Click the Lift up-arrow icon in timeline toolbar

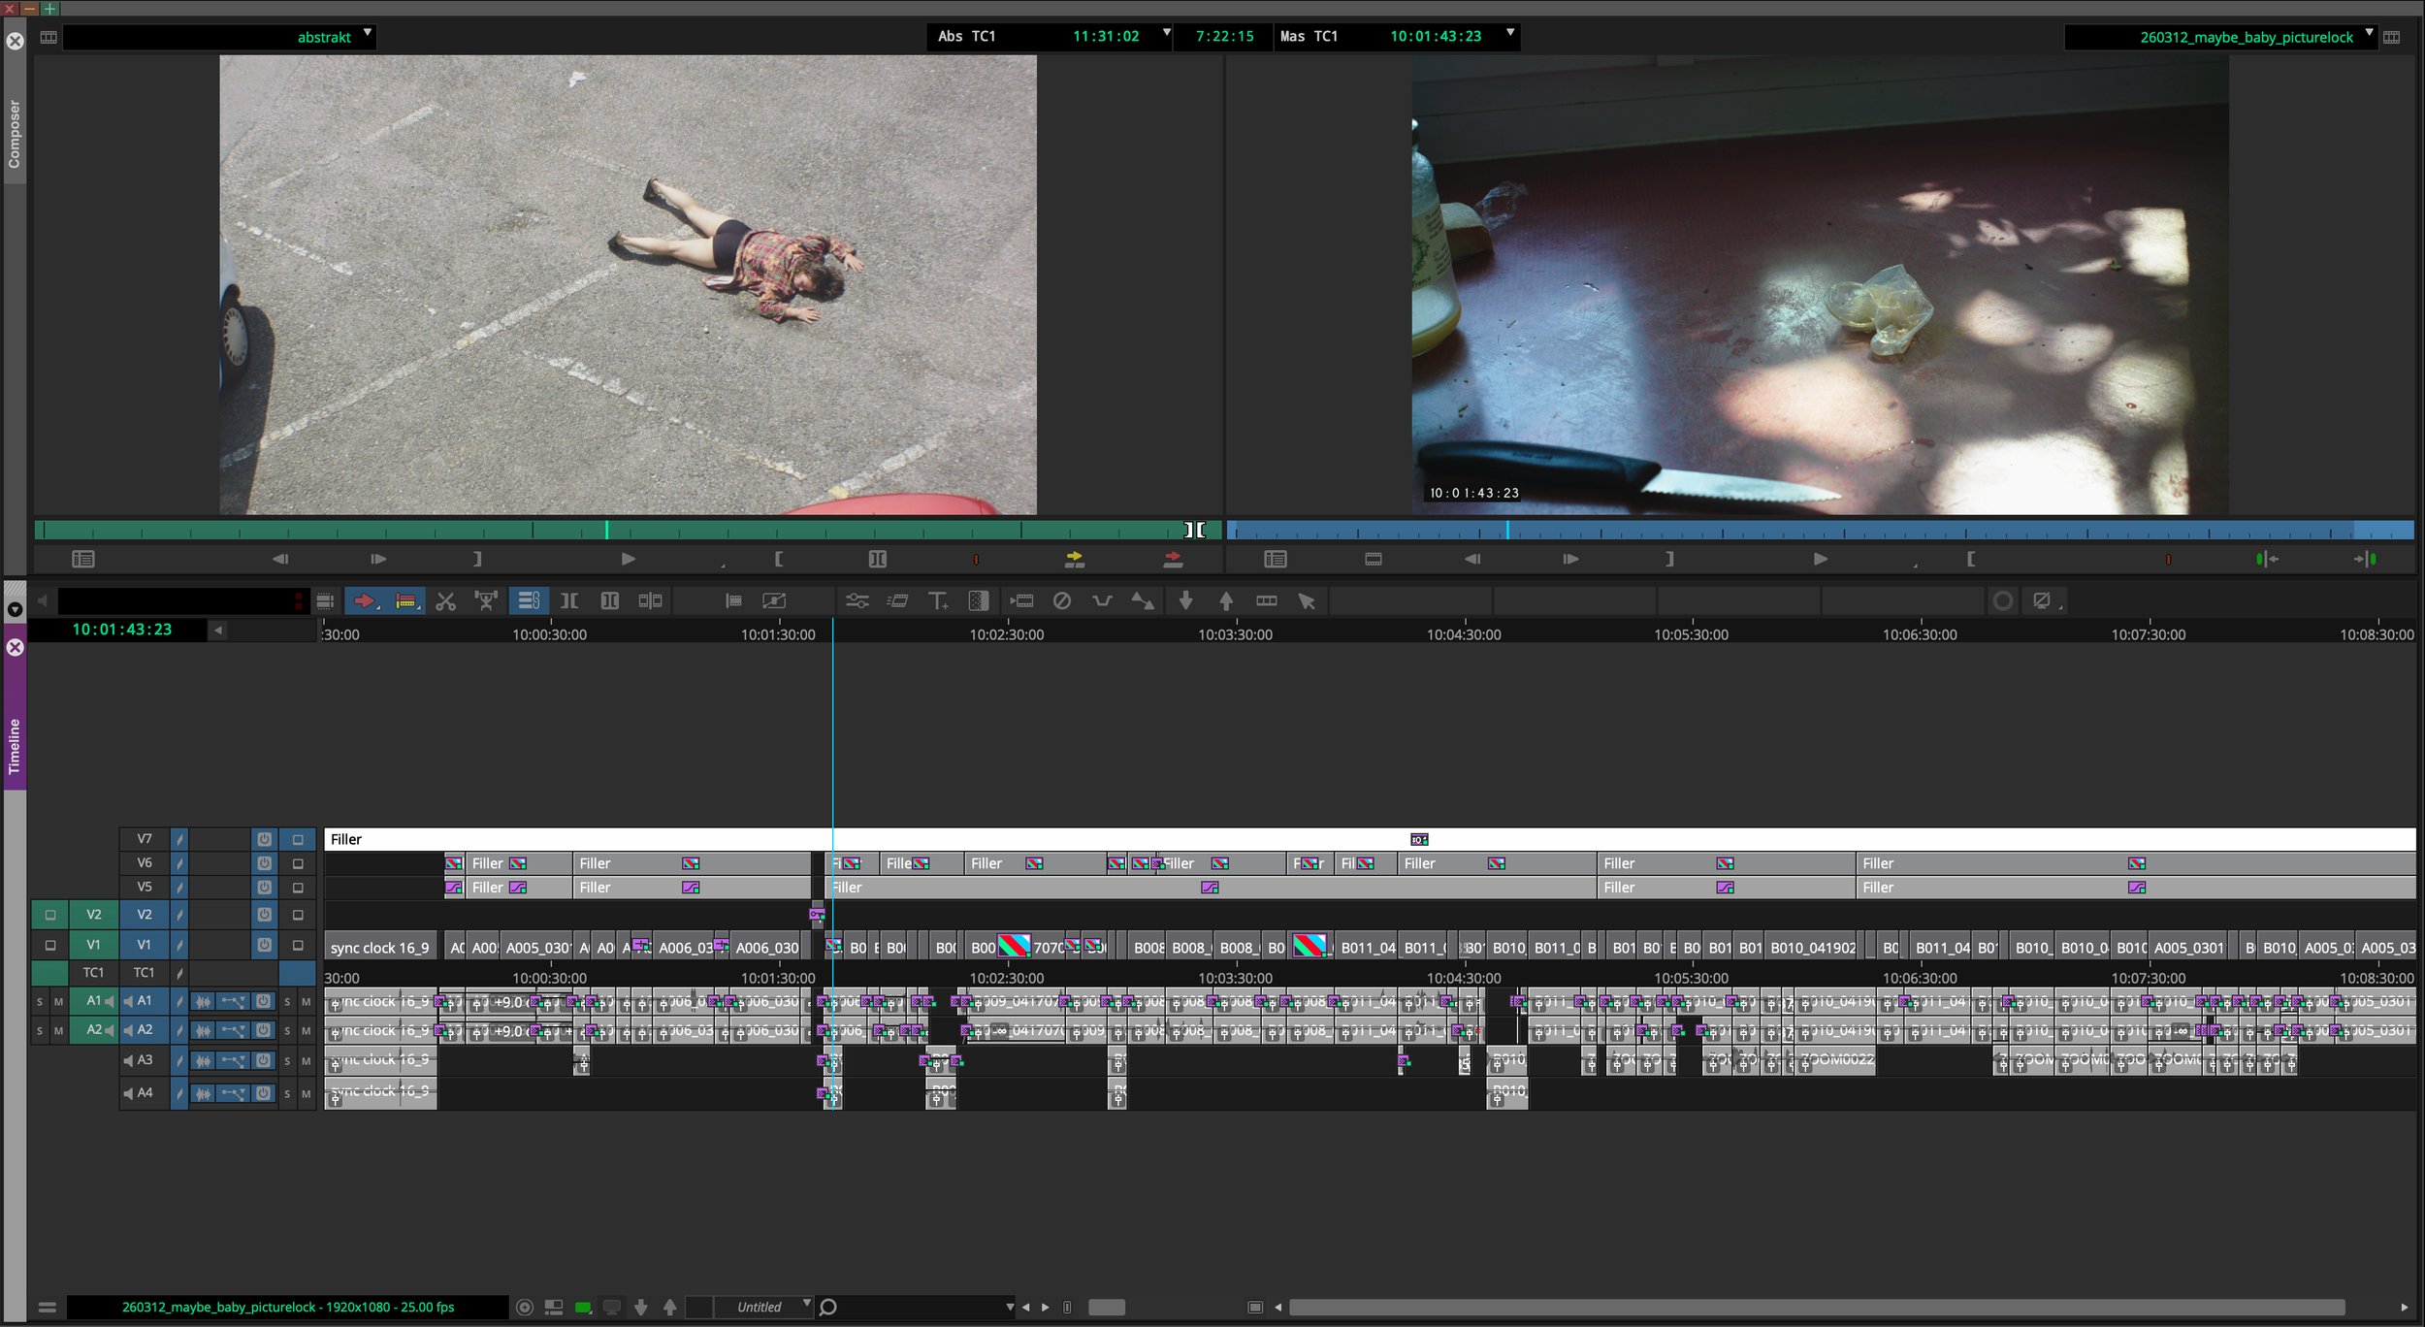click(x=1226, y=601)
